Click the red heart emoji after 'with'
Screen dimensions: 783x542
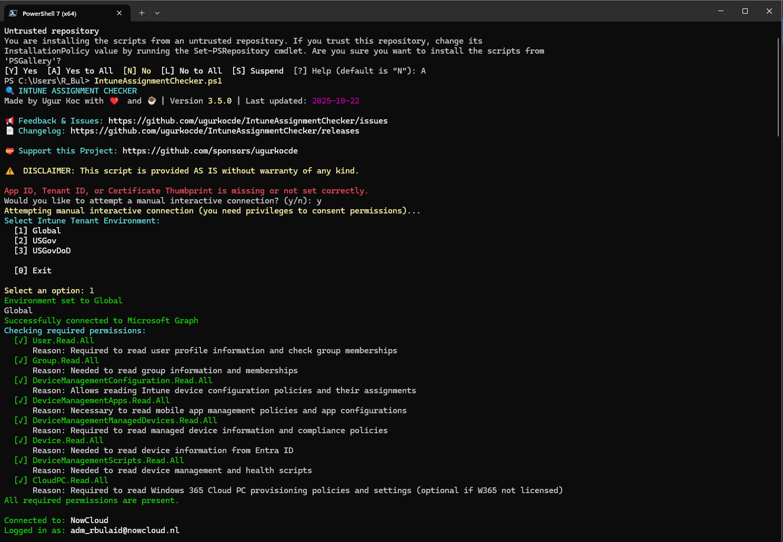point(114,101)
